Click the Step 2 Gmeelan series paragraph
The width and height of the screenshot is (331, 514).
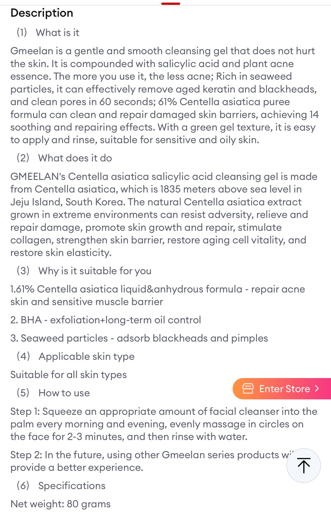point(145,461)
